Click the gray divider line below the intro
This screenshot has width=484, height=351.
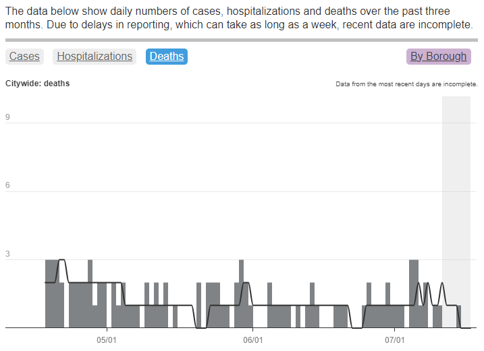242,40
